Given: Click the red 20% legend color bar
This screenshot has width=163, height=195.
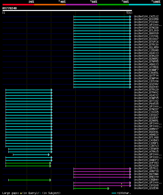Looking at the screenshot, I should pyautogui.click(x=18, y=5).
